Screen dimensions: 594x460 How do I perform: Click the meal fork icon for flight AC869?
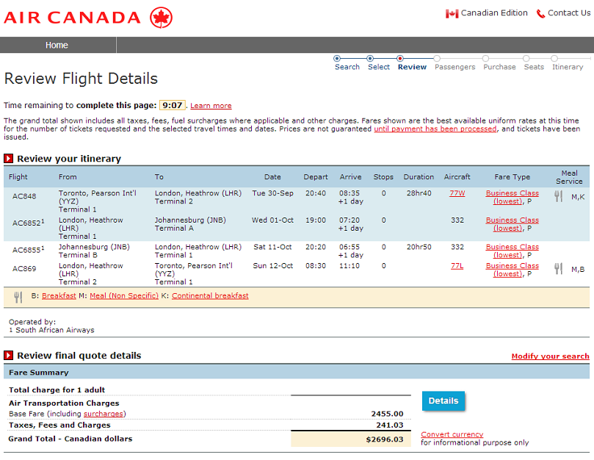pos(558,268)
